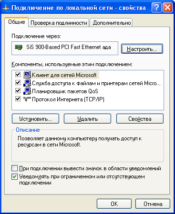Uncheck Планировщик пакетов QoS checkbox

pos(18,91)
